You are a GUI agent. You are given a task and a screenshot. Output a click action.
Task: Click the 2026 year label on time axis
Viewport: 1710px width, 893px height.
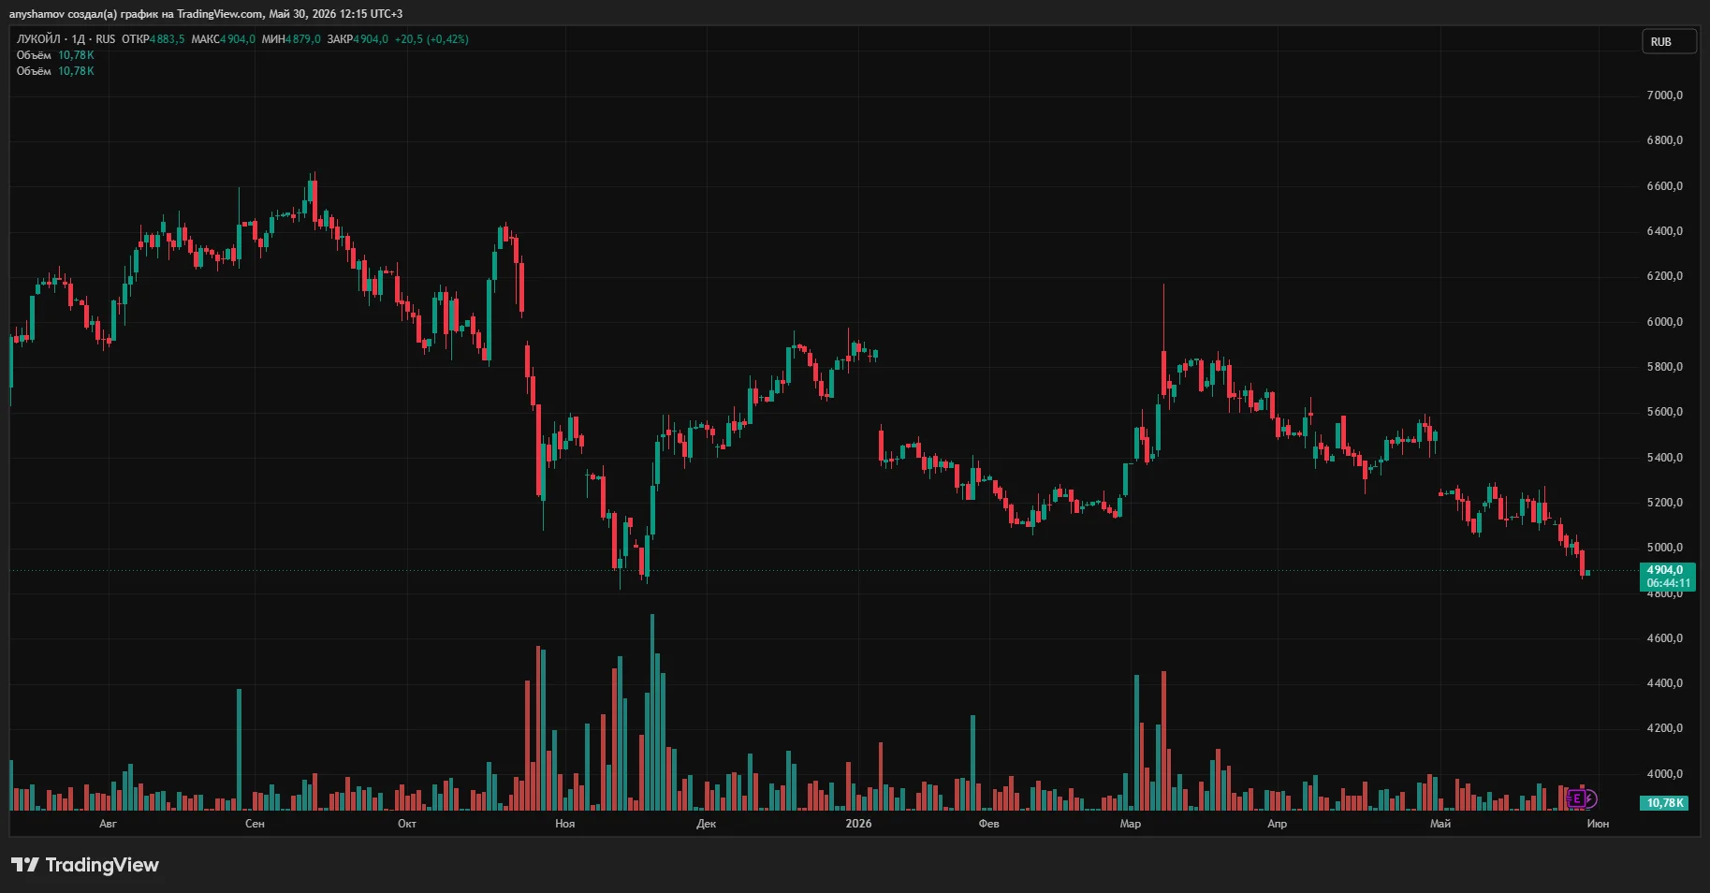[x=858, y=824]
